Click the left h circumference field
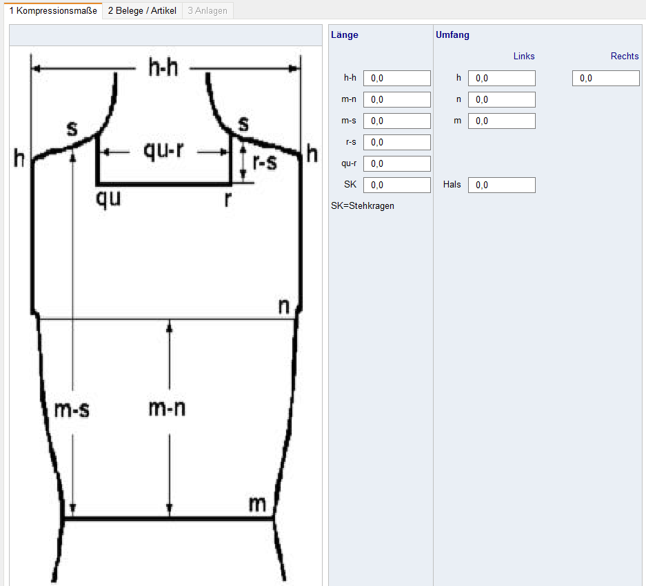Screen dimensions: 646x586 501,79
